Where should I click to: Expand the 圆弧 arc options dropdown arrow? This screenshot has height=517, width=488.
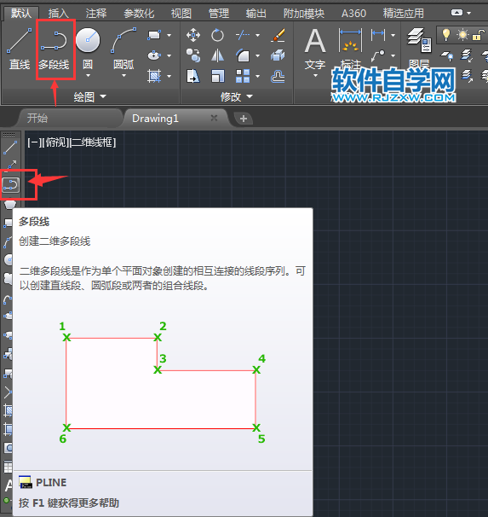pos(123,76)
